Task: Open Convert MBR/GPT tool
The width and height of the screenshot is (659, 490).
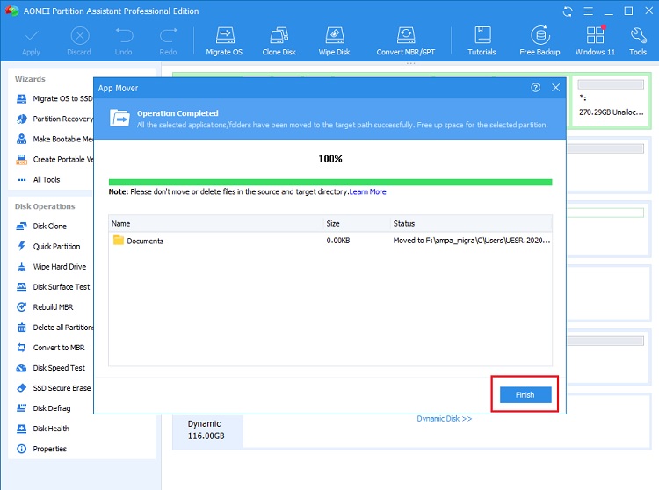Action: pos(406,41)
